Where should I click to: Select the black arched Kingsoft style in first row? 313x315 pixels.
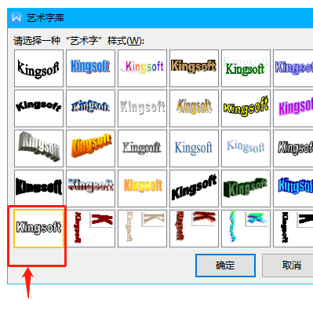pos(38,68)
